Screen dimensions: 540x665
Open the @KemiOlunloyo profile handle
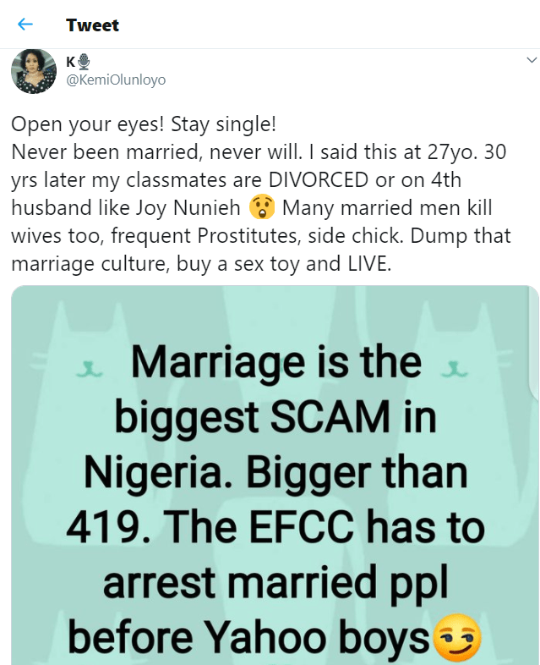point(116,80)
